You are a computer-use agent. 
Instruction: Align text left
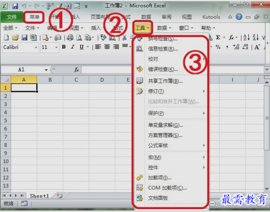(x=98, y=47)
